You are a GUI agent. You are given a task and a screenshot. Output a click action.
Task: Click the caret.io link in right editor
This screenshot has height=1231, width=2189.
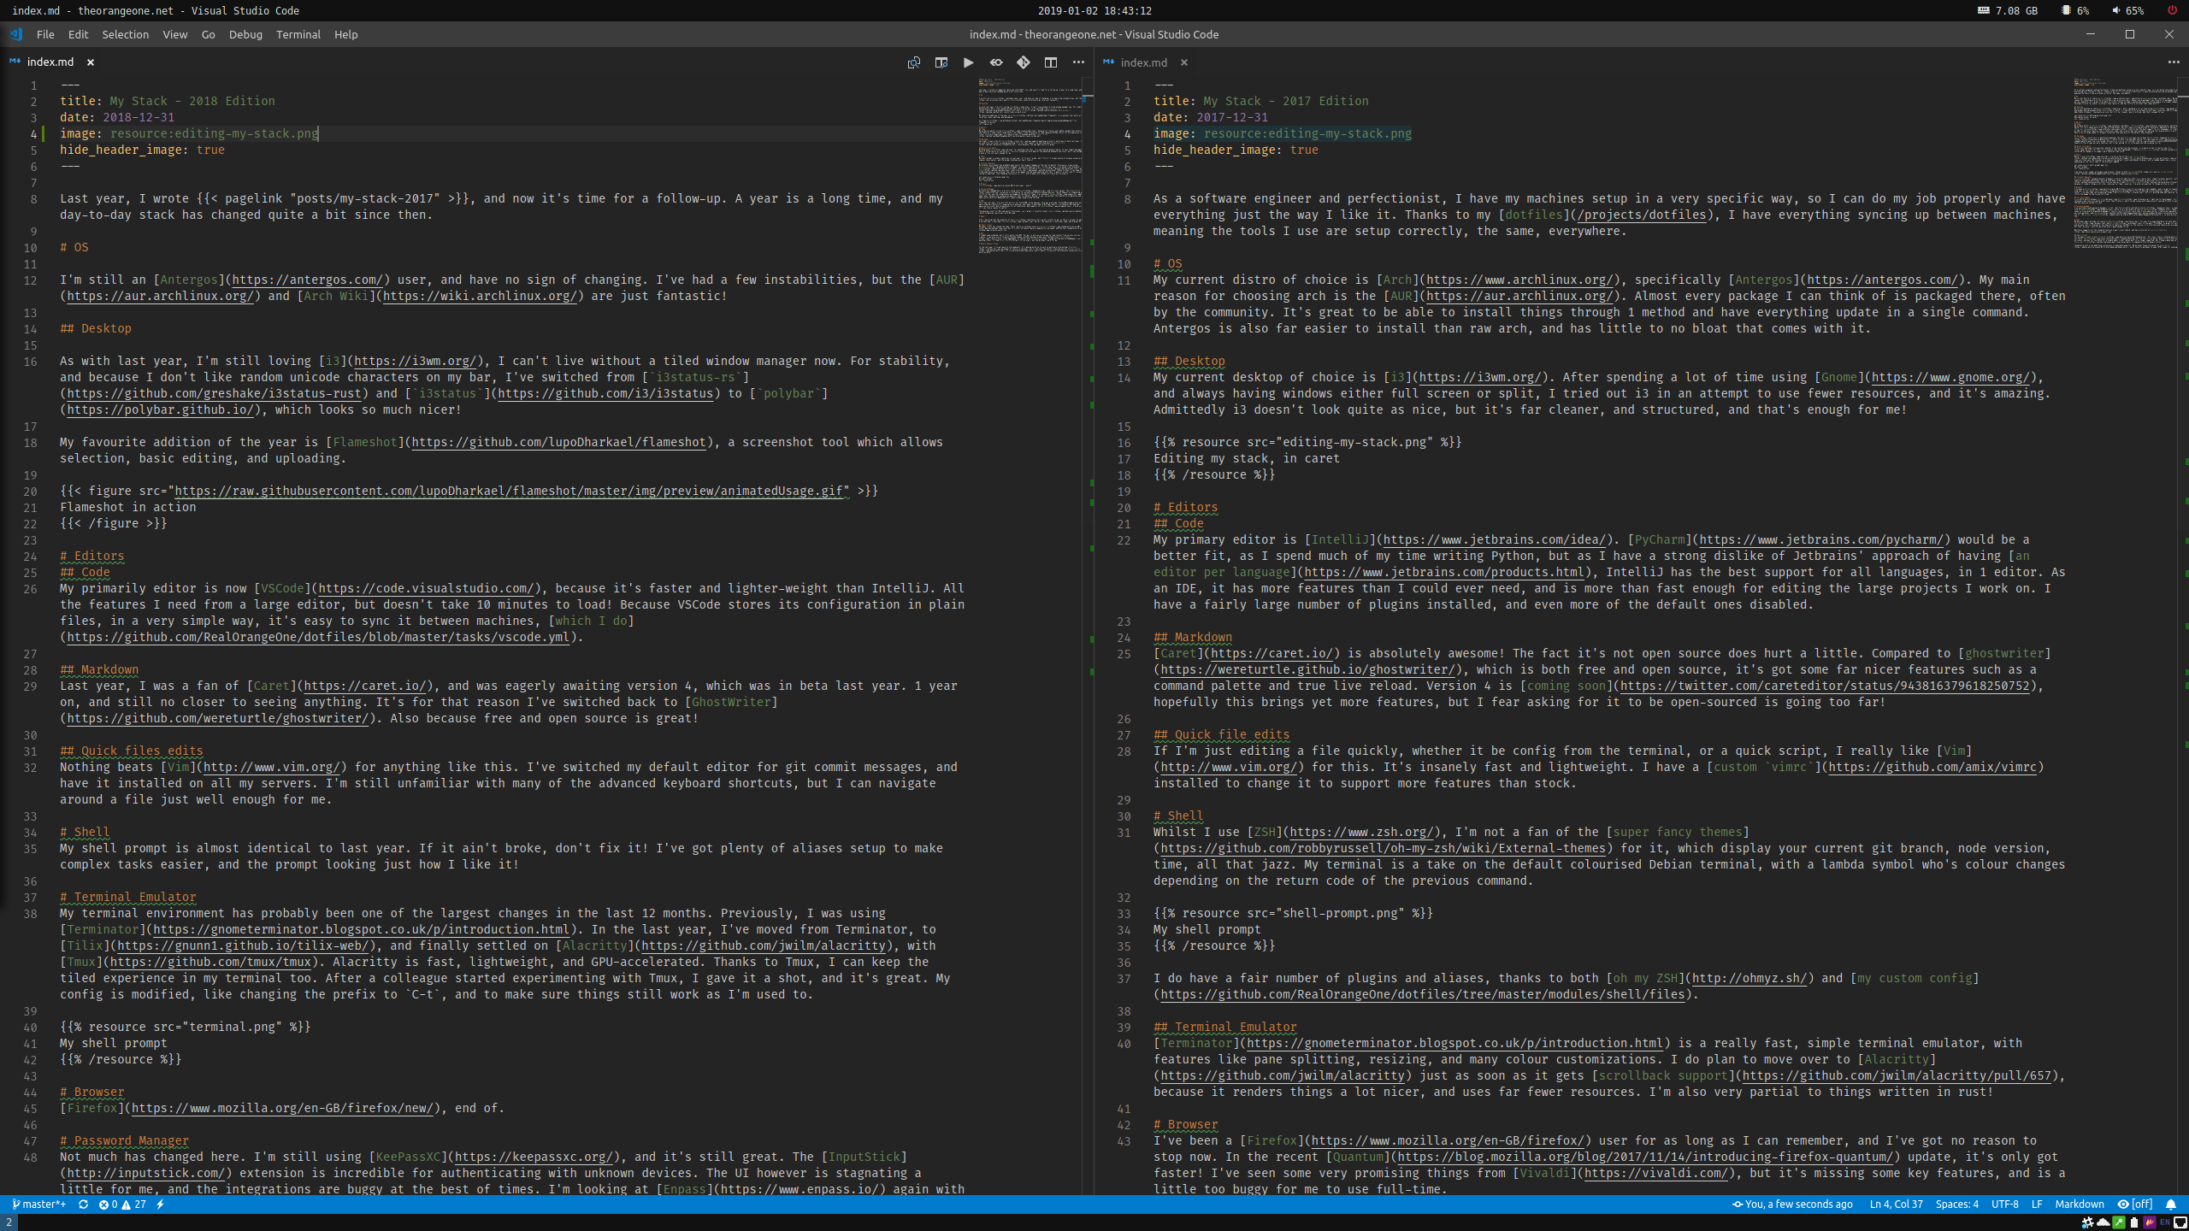[1272, 653]
